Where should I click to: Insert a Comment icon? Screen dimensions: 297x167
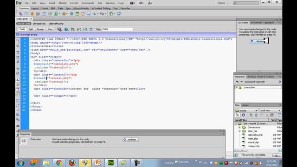coord(89,14)
